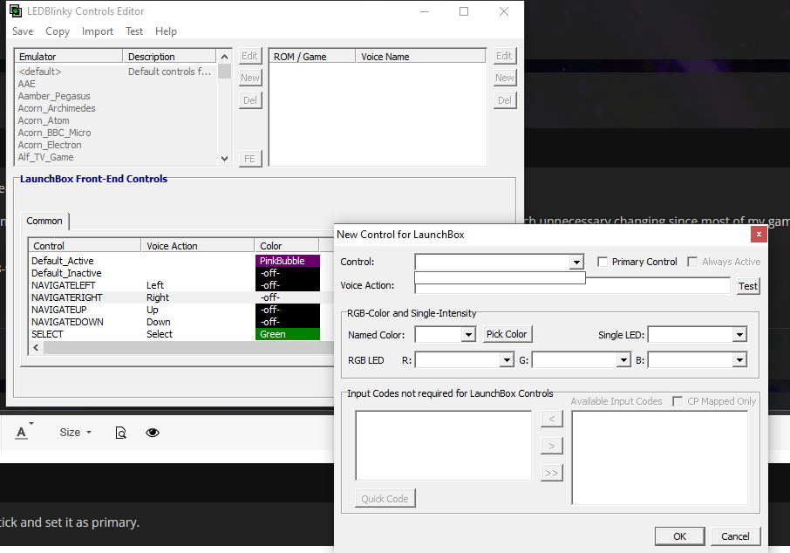Screen dimensions: 790x553
Task: Open the Size dropdown in editor toolbar
Action: point(76,433)
